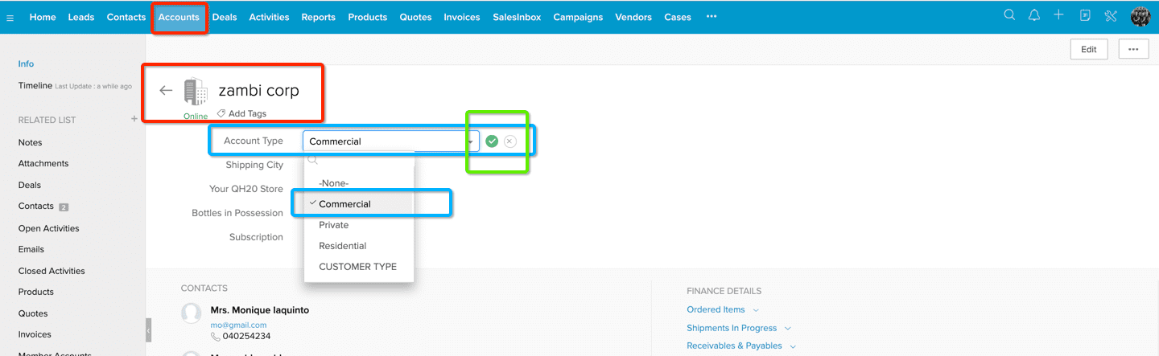The width and height of the screenshot is (1159, 356).
Task: Open Invoices tab in navbar
Action: (x=462, y=17)
